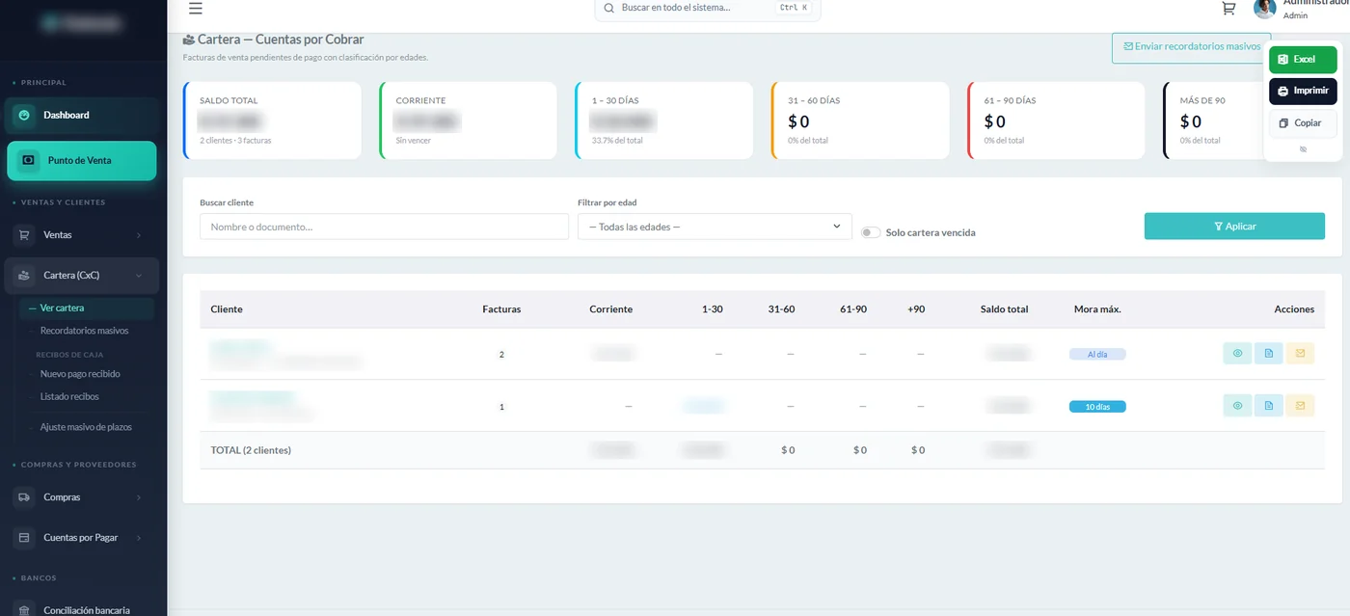Screen dimensions: 1350x616
Task: Focus the 'Buscar en todo el sistema' search box
Action: pyautogui.click(x=708, y=8)
